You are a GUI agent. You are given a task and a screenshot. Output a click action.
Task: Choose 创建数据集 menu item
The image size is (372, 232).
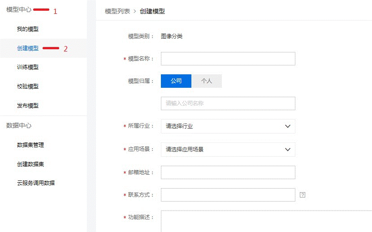30,164
